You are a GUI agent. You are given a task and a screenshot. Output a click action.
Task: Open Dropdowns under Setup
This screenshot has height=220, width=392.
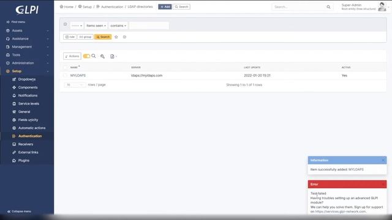[24, 79]
